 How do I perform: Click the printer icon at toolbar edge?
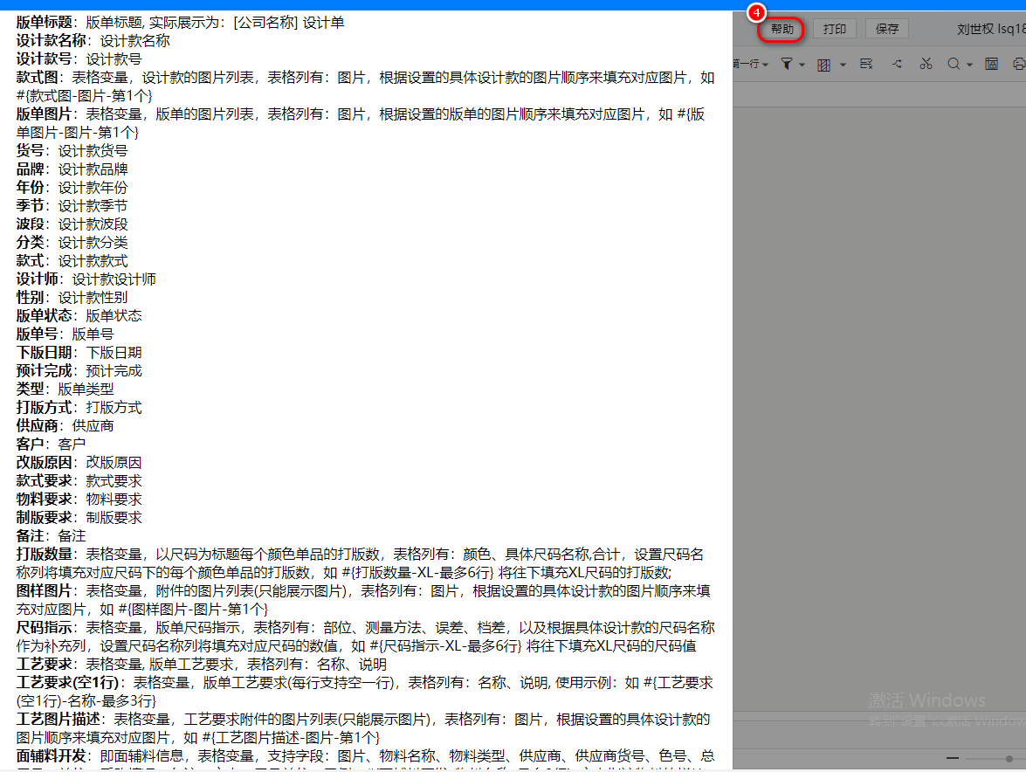coord(1018,64)
